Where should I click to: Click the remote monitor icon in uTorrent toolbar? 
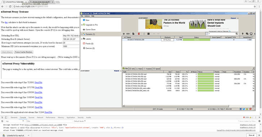click(x=251, y=34)
